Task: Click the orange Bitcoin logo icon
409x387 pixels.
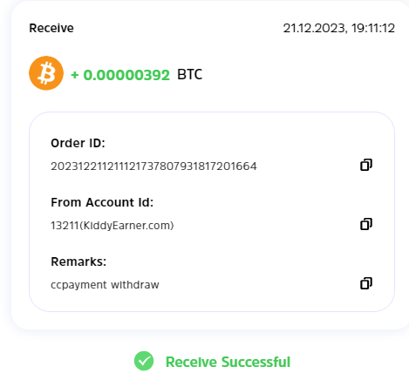Action: (x=46, y=73)
